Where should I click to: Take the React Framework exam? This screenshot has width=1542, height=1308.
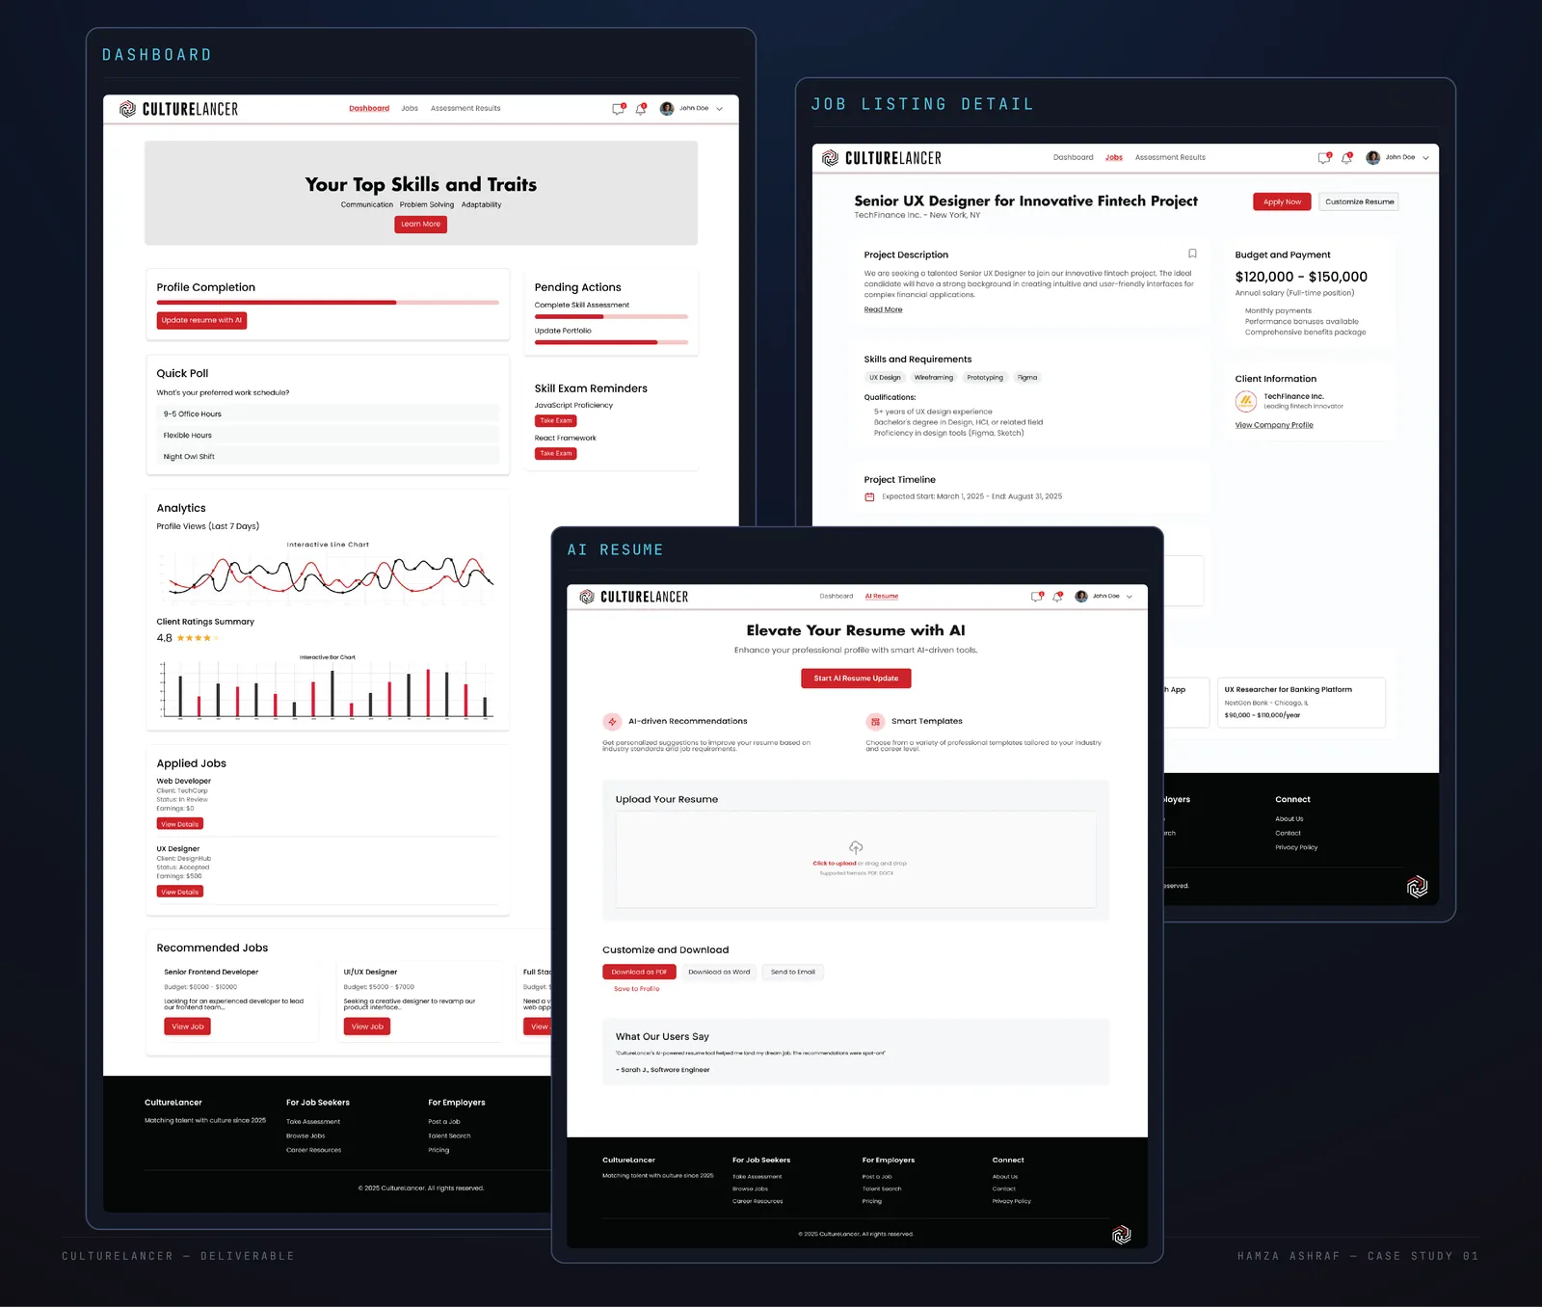(555, 453)
